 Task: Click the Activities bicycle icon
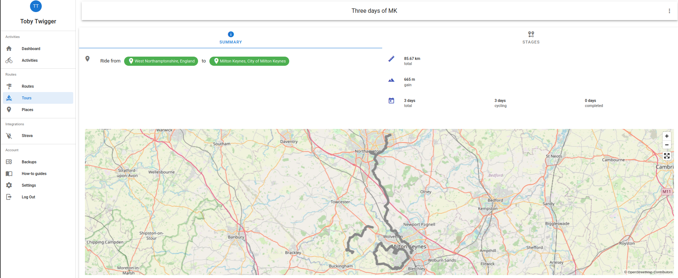pyautogui.click(x=9, y=60)
